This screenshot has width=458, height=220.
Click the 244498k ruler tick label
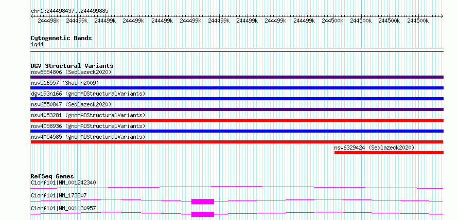coord(48,21)
